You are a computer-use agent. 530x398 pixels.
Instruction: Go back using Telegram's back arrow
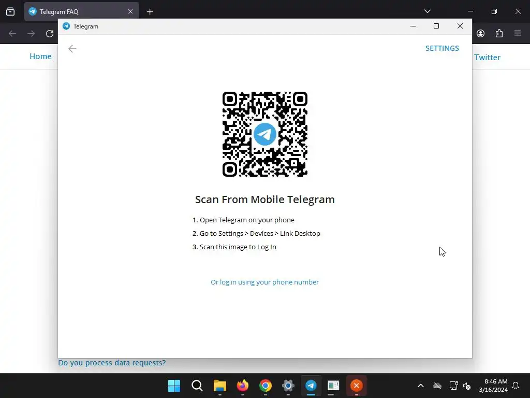tap(72, 49)
